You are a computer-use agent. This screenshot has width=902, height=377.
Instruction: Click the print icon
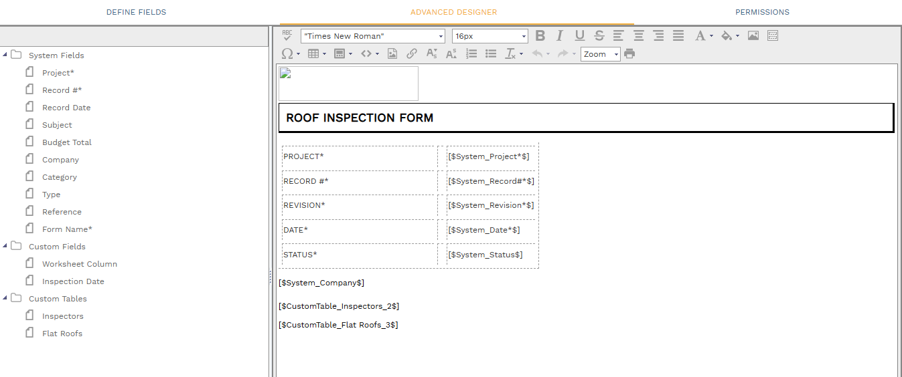(629, 54)
